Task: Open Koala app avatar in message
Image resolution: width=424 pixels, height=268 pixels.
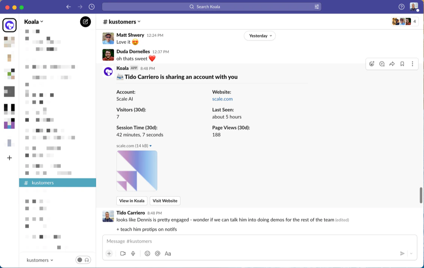Action: (x=108, y=72)
